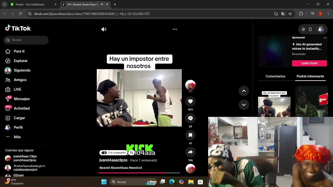Mute audio on the TikTok browser tab

[x=102, y=4]
